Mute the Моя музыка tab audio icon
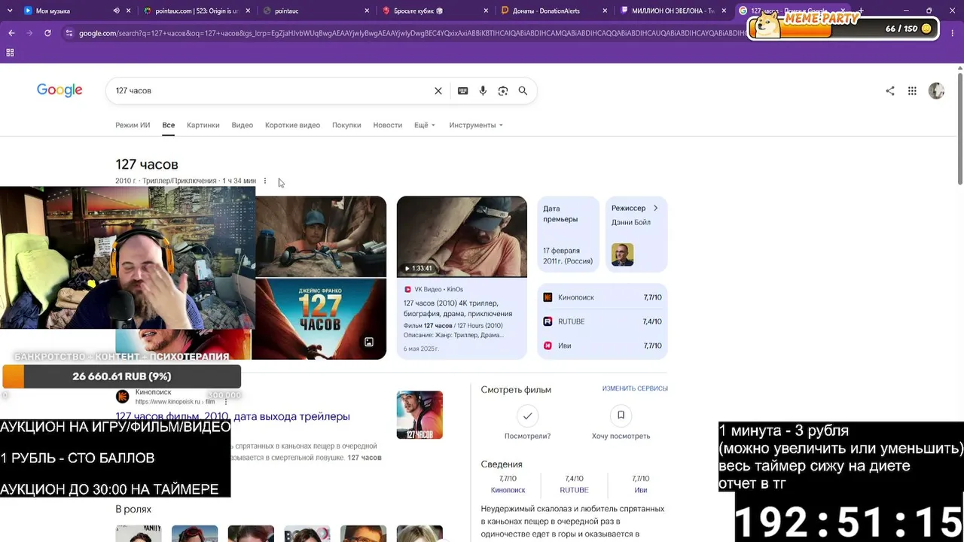Image resolution: width=964 pixels, height=542 pixels. click(116, 11)
